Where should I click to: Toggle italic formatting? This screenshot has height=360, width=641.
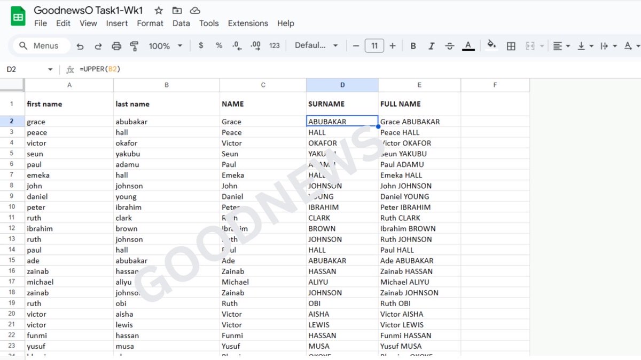click(x=432, y=46)
